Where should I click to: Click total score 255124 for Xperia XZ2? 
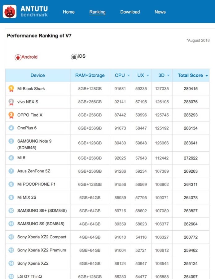tap(191, 263)
